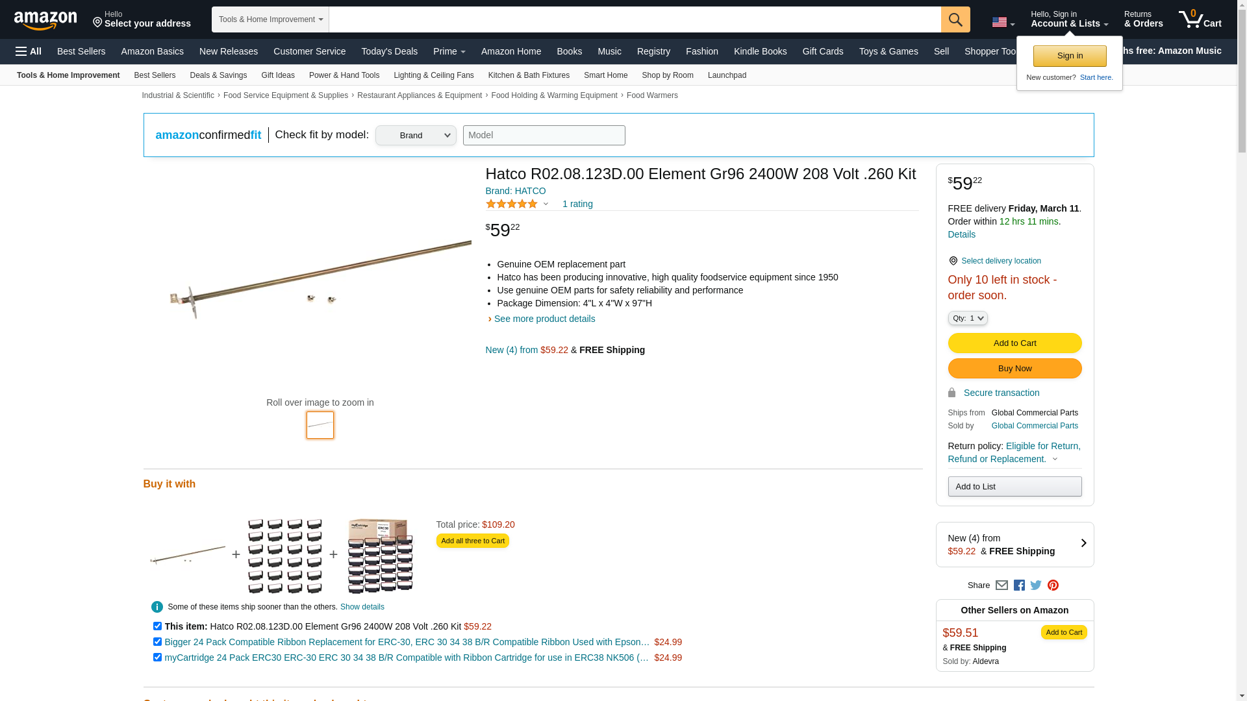1247x701 pixels.
Task: Click the search magnifier button
Action: point(955,19)
